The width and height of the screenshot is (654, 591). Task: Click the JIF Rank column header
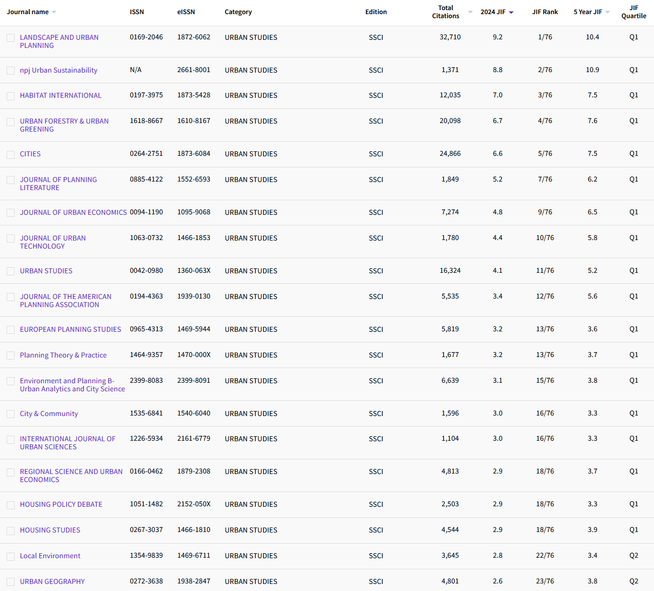(544, 12)
